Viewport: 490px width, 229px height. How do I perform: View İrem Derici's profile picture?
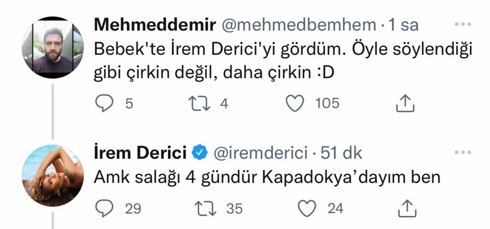(52, 175)
